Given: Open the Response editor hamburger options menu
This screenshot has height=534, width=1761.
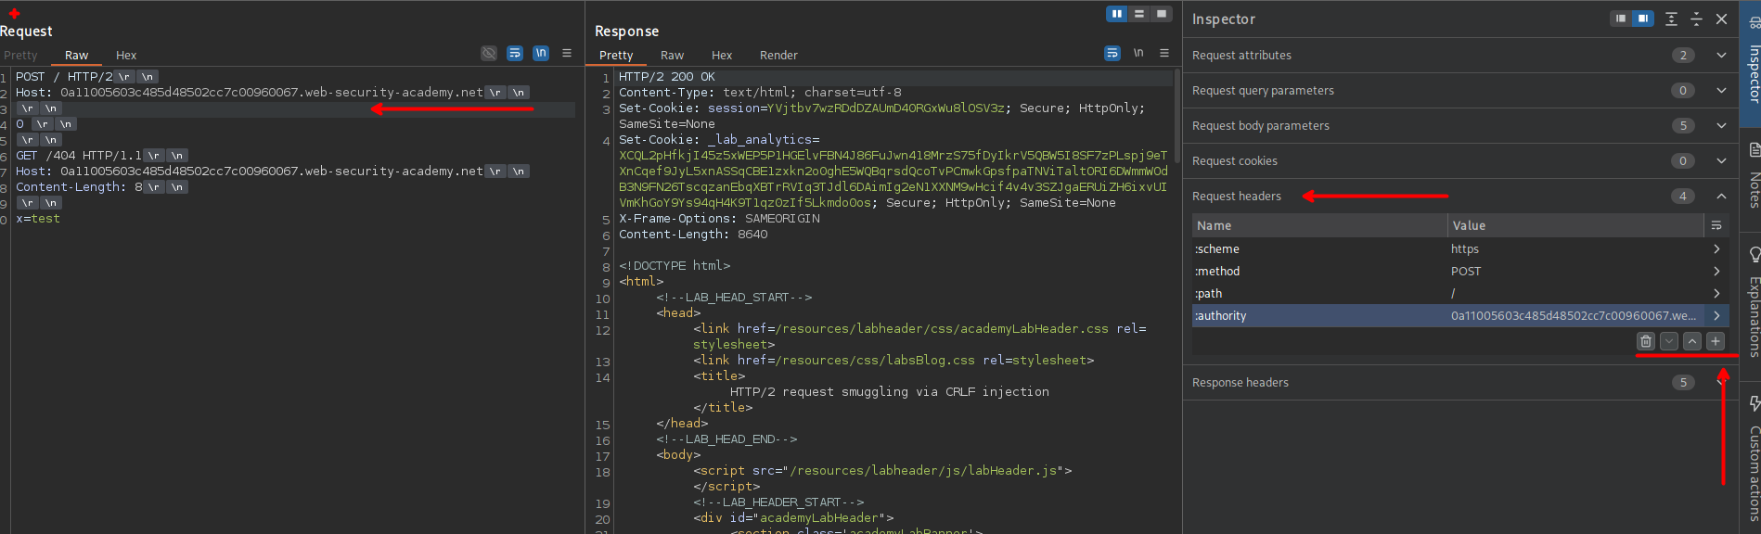Looking at the screenshot, I should coord(1164,54).
